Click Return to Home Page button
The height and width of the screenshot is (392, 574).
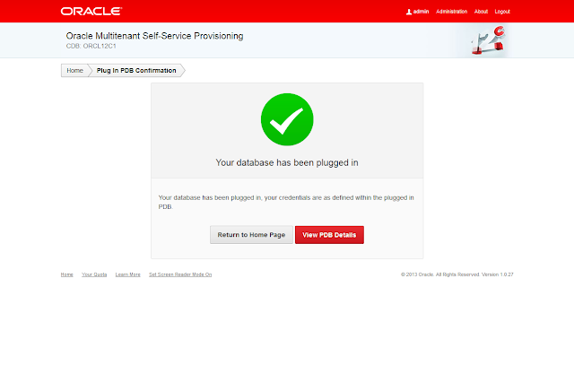251,235
